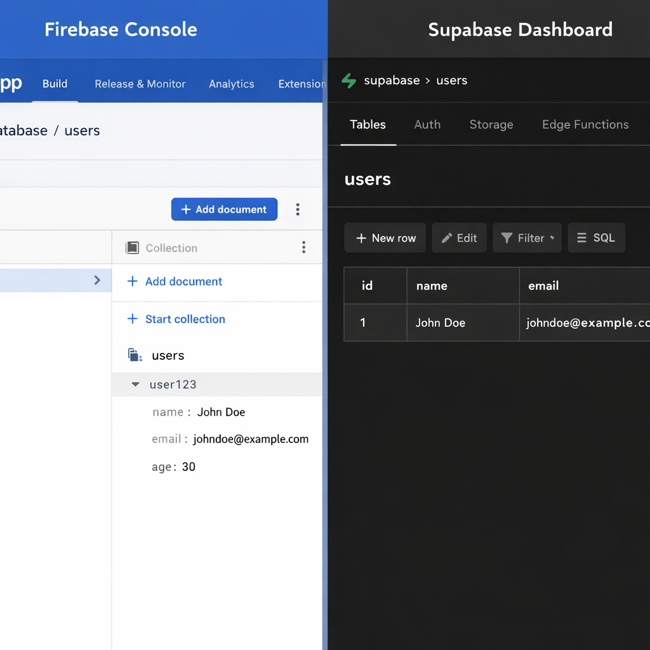Screen dimensions: 650x650
Task: Open the Storage tab
Action: 491,125
